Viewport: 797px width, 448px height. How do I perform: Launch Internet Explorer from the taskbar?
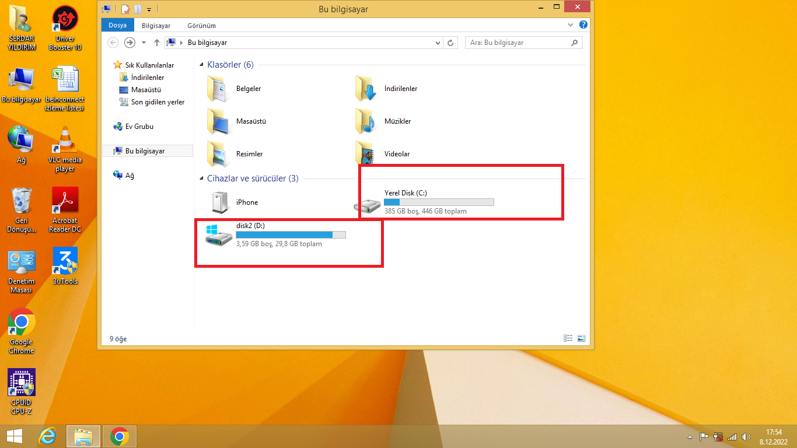48,436
